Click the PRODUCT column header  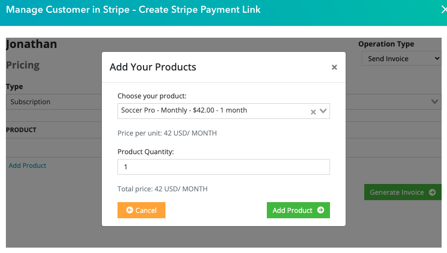pos(21,130)
